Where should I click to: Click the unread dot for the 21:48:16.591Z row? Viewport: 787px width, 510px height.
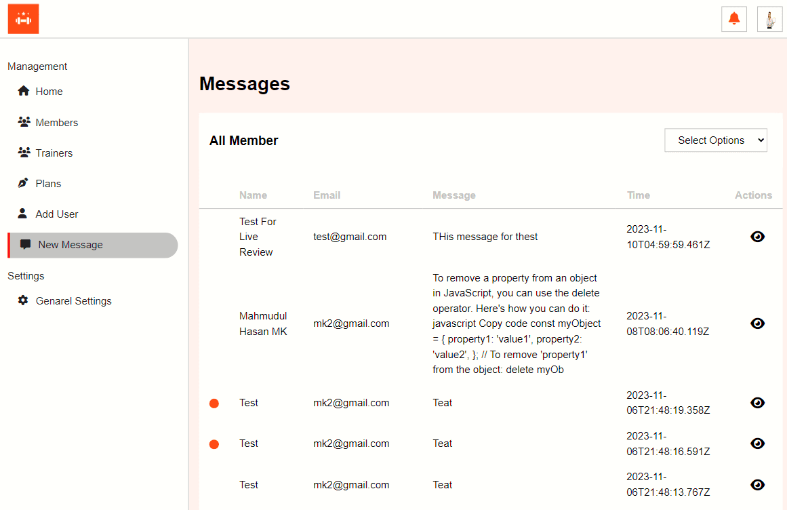click(214, 444)
